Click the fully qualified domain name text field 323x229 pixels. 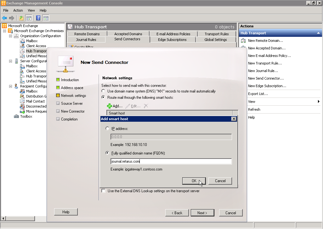coord(171,162)
